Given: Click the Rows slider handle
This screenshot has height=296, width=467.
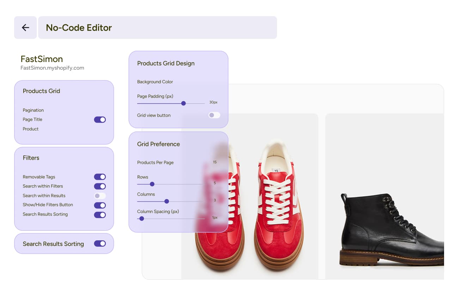Looking at the screenshot, I should [x=152, y=184].
